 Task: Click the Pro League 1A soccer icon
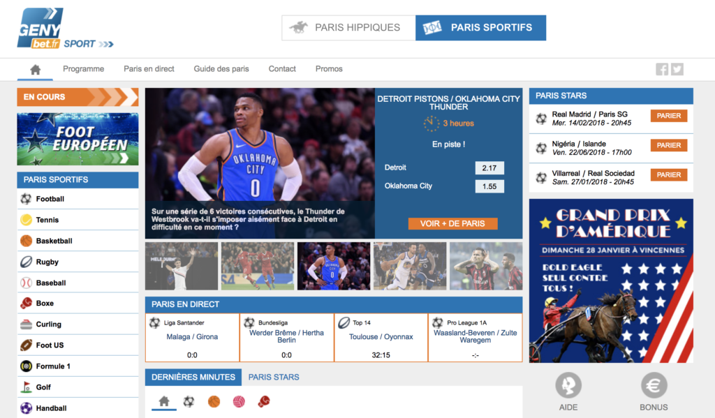[438, 322]
